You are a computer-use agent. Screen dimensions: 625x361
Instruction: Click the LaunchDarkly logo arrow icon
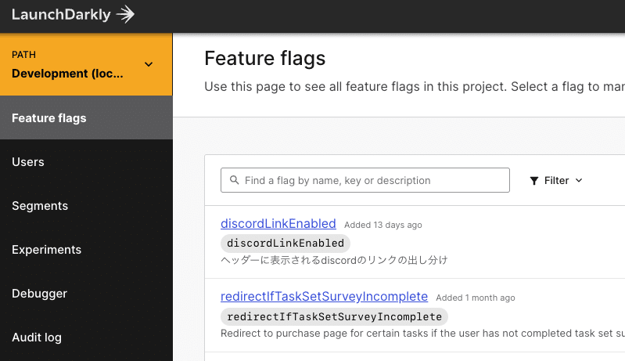pyautogui.click(x=126, y=14)
